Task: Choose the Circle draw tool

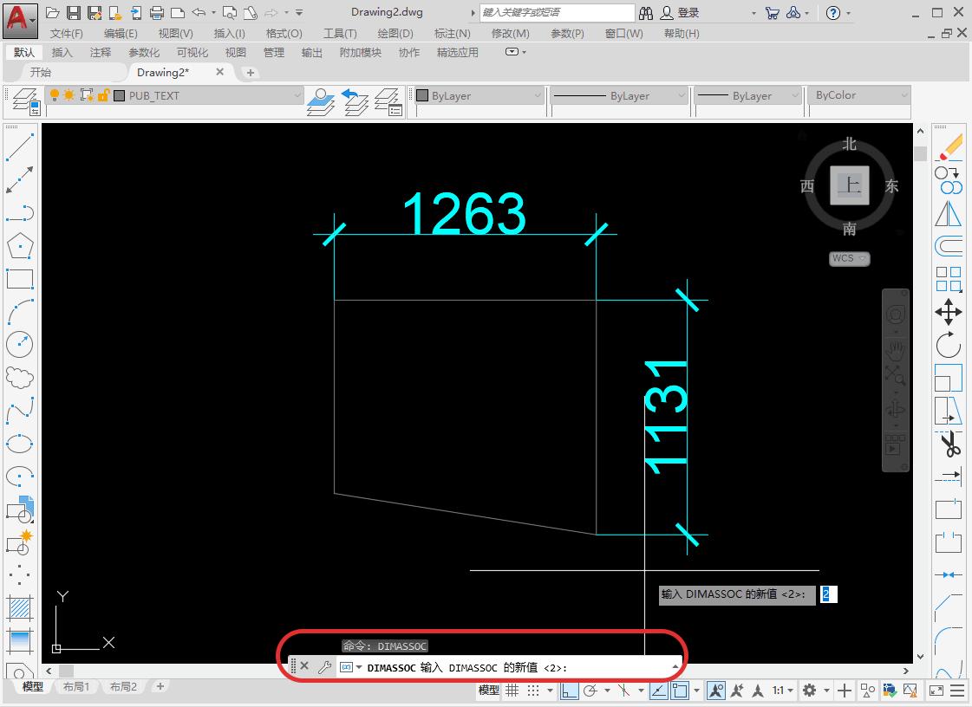Action: [20, 344]
